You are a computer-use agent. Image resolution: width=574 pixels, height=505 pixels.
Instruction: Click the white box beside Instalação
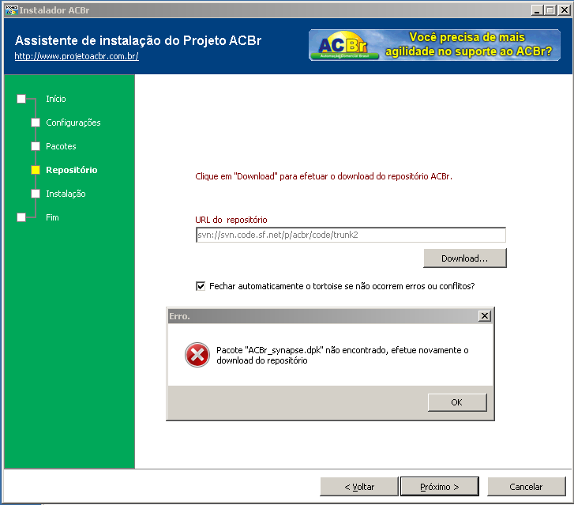[x=36, y=194]
